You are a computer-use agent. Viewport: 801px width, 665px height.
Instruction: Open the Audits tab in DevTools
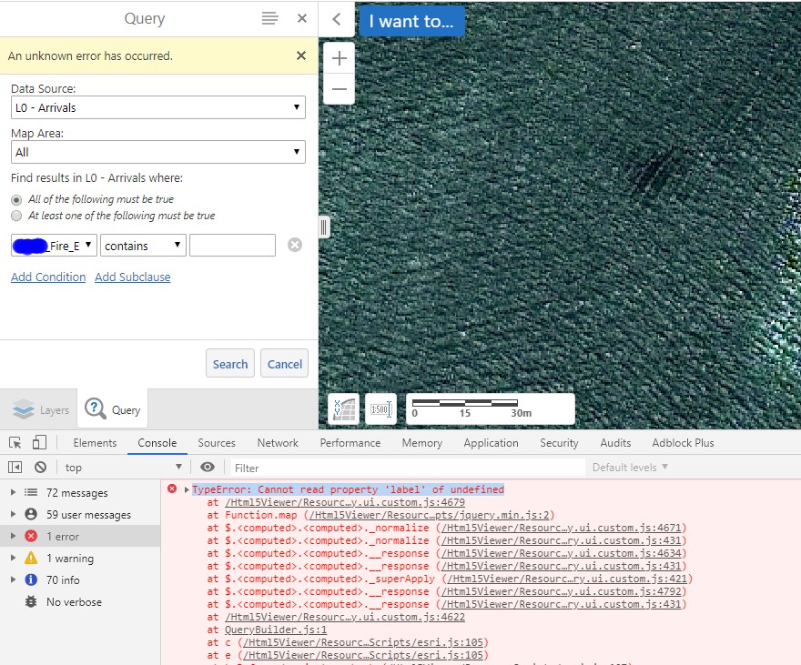615,443
